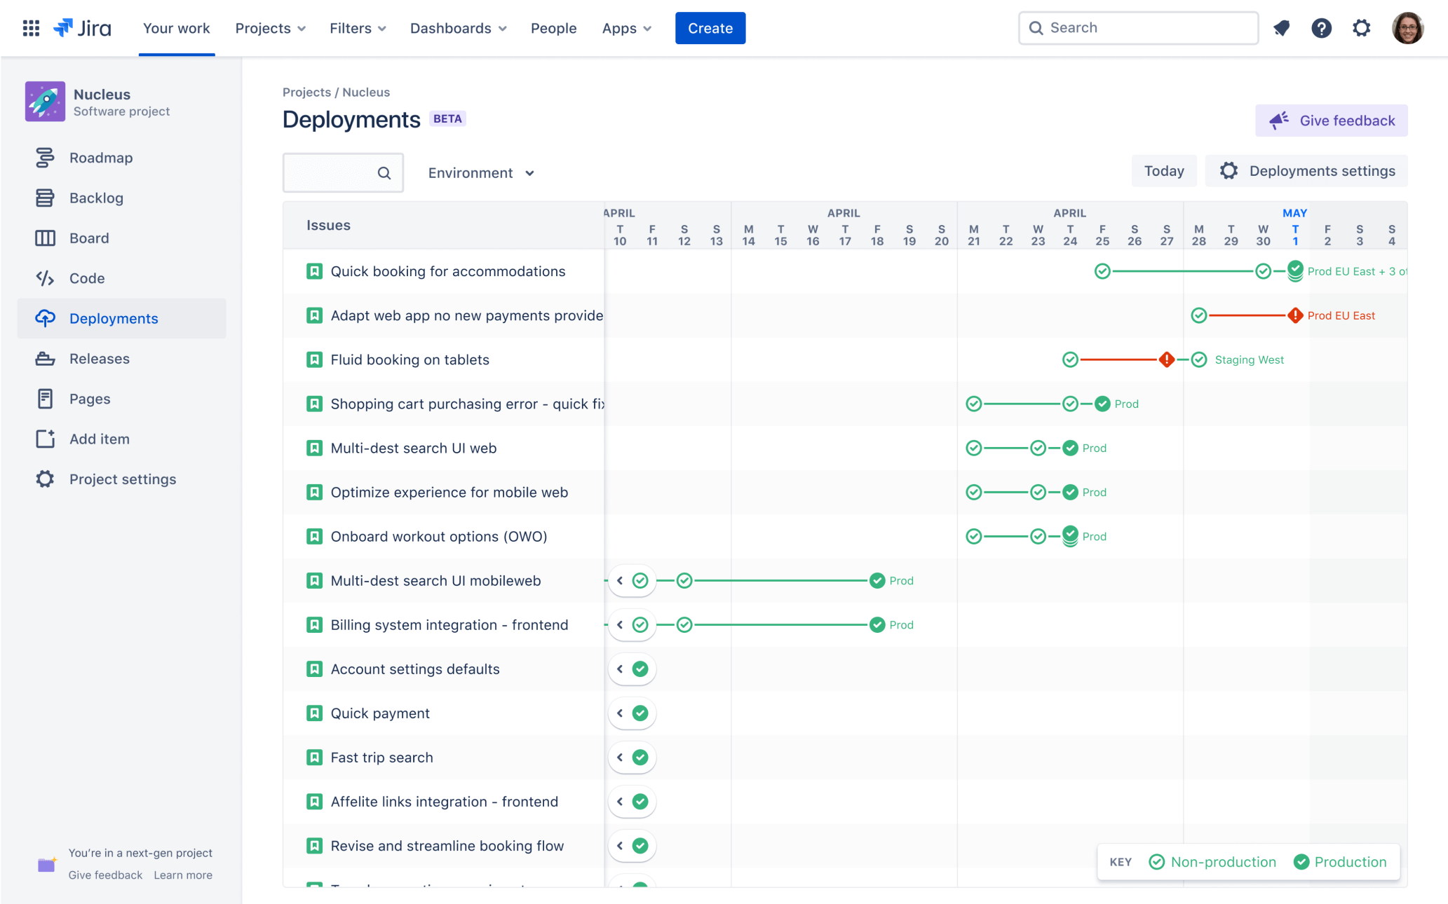Expand the chevron next to Quick payment
Screen dimensions: 1448x904
[x=620, y=713]
